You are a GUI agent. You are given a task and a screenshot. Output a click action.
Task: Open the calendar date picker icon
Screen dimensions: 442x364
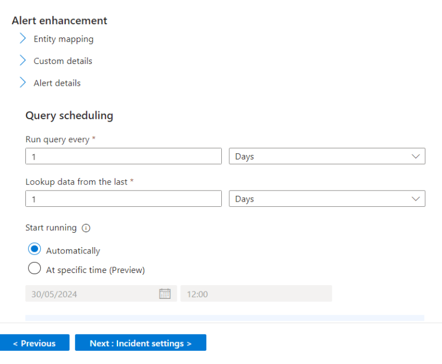[165, 294]
